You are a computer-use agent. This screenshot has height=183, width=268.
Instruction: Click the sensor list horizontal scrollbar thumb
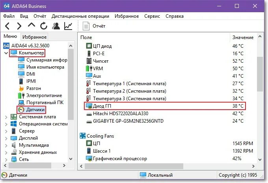click(134, 166)
